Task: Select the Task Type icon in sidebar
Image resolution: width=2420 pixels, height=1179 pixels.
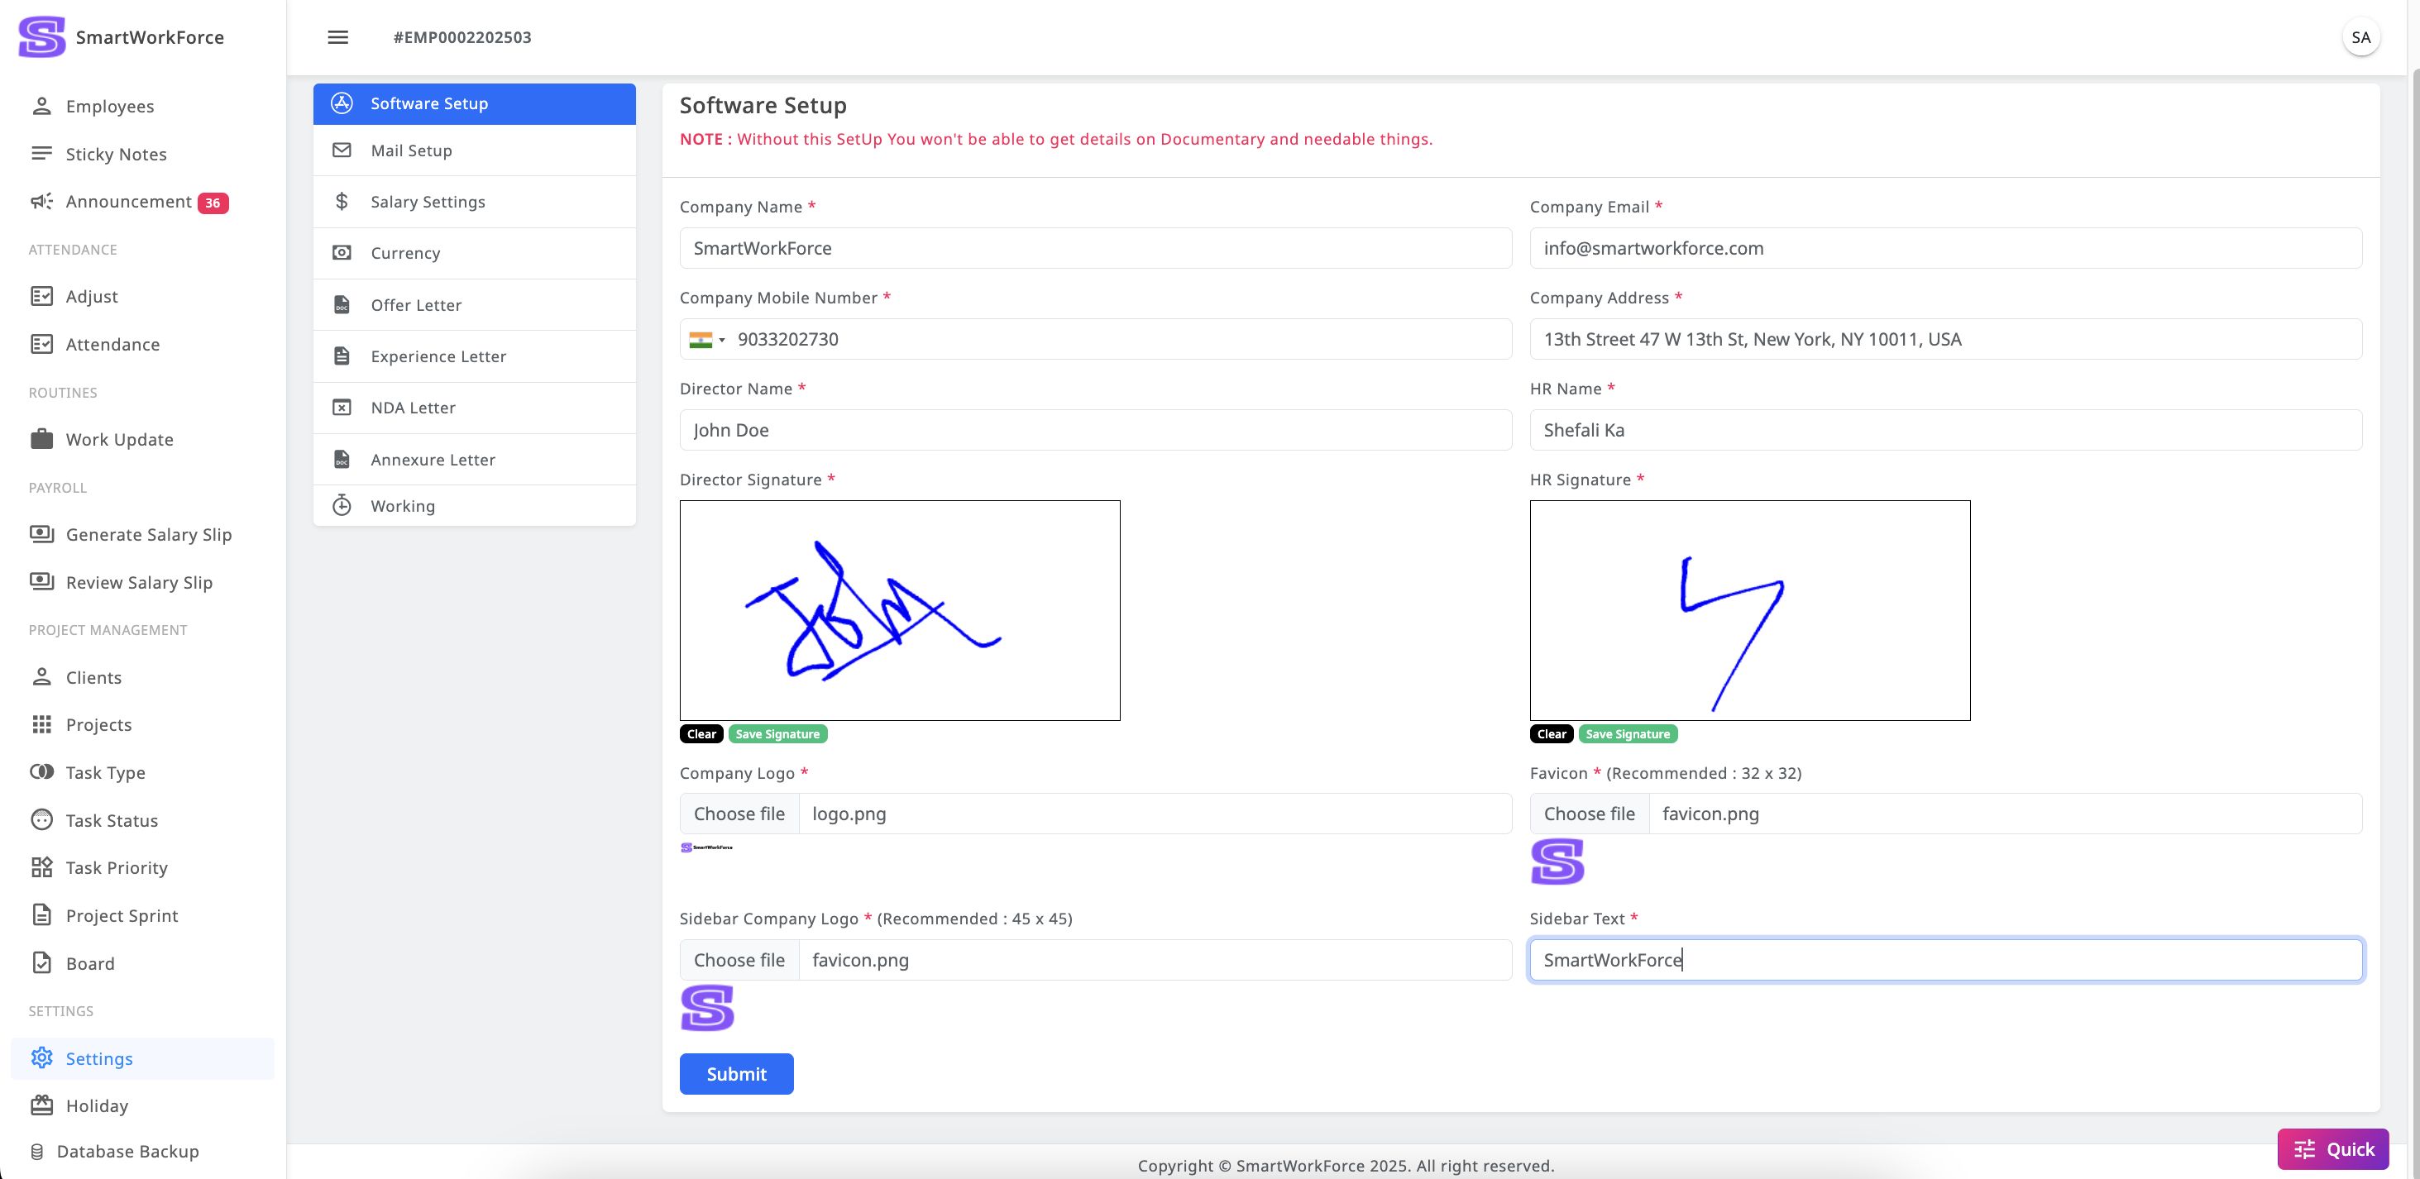Action: click(41, 772)
